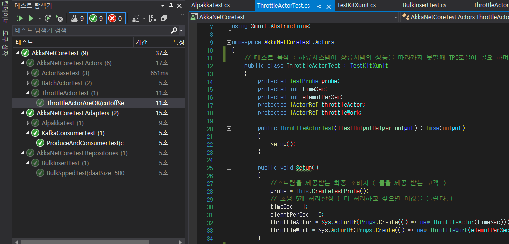Switch to the AlpakkaTest.cs tab
Image resolution: width=509 pixels, height=244 pixels.
click(x=210, y=5)
